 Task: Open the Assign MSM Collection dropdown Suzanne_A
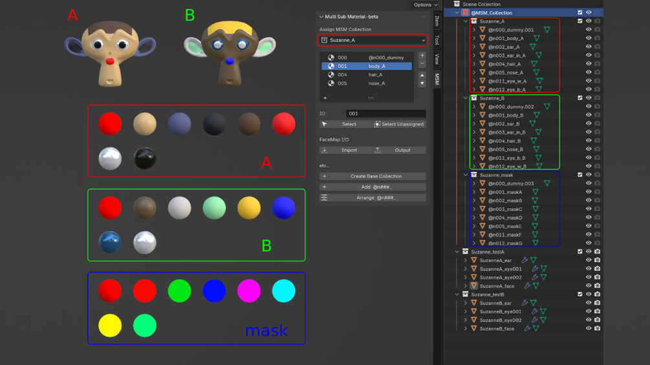pyautogui.click(x=373, y=40)
